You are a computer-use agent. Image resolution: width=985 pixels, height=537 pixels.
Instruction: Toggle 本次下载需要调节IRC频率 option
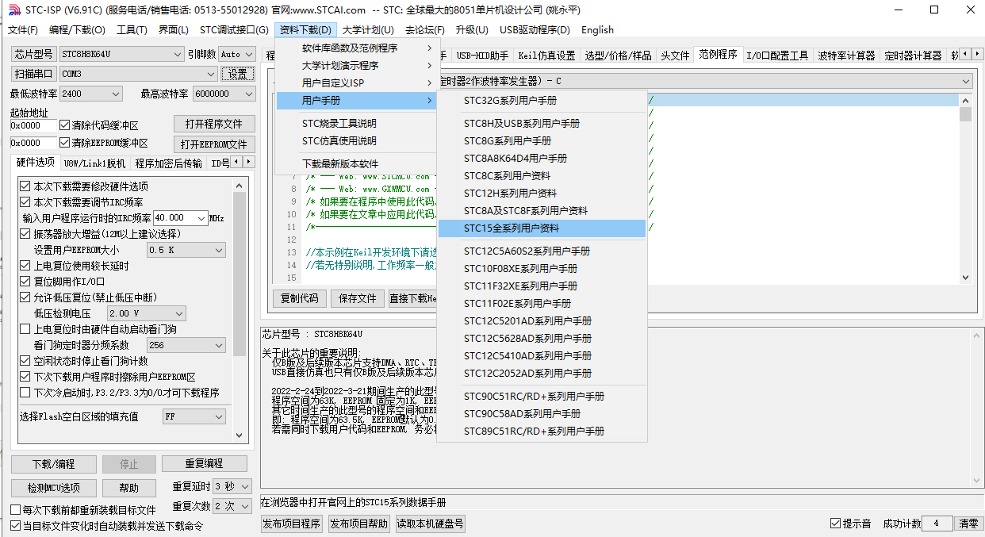(25, 202)
